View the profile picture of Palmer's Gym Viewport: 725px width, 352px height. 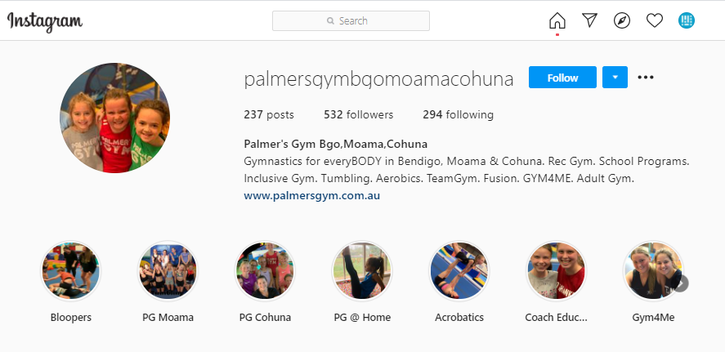point(114,118)
